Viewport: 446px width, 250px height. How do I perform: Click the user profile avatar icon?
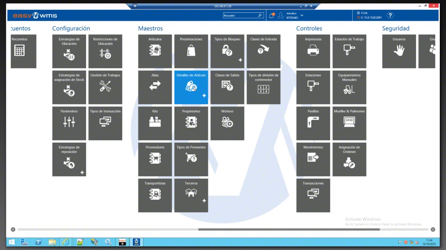pos(280,15)
